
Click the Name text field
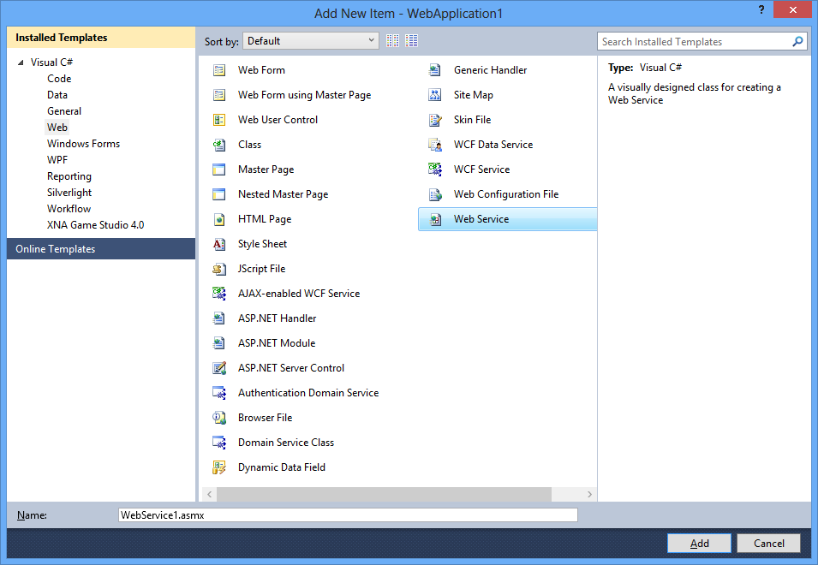tap(348, 515)
